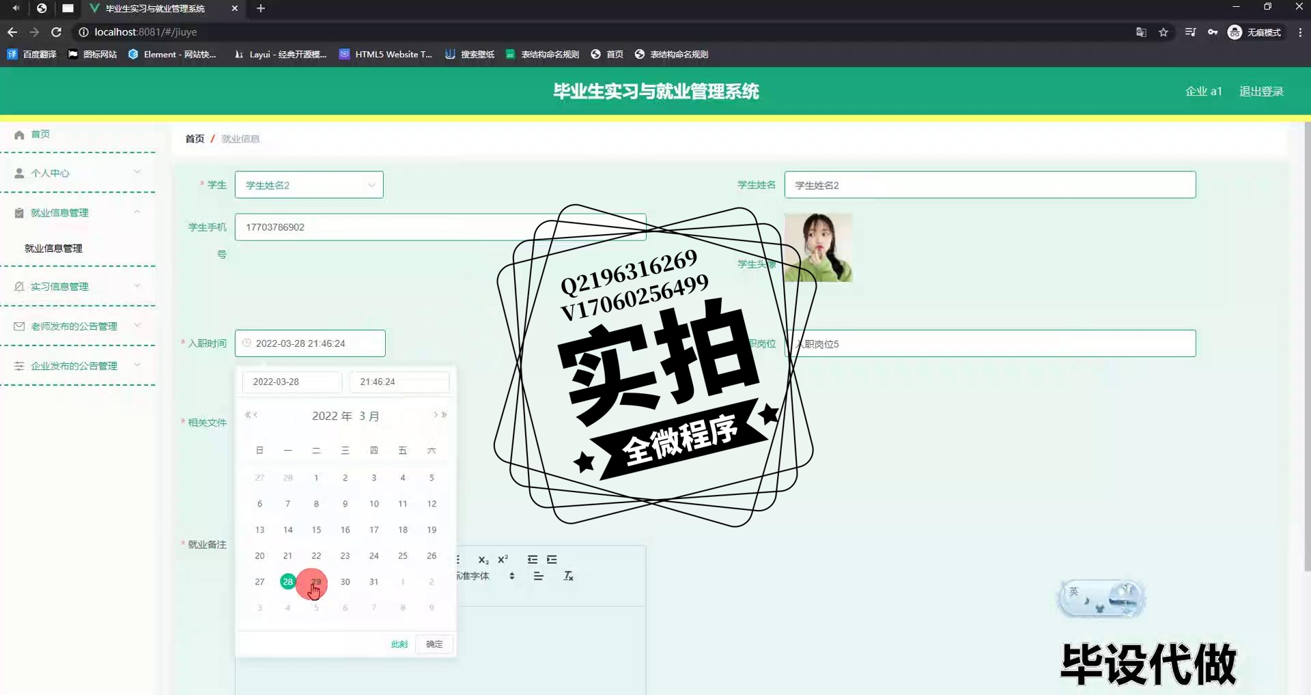This screenshot has width=1311, height=695.
Task: Click the page vertical scrollbar
Action: click(1307, 346)
